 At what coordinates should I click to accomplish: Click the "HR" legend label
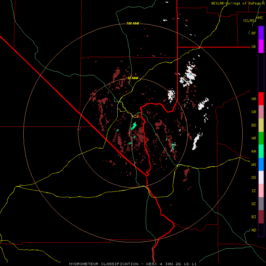[254, 138]
